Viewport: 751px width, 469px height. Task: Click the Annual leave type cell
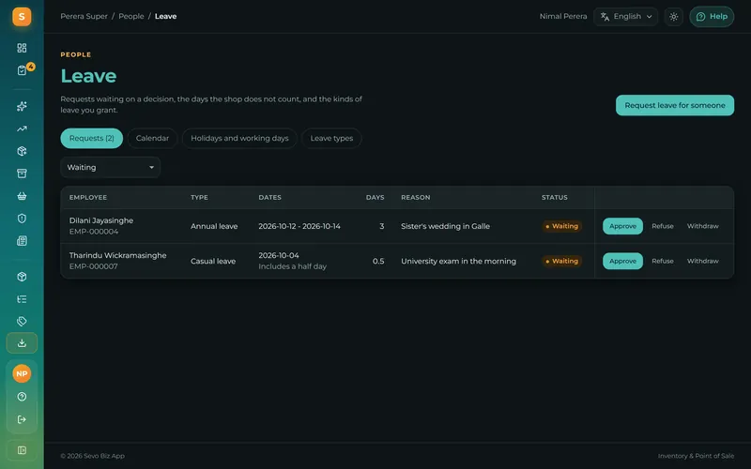214,226
